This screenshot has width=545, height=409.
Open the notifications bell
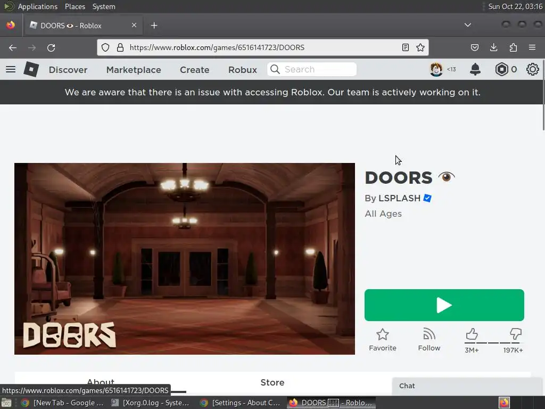pyautogui.click(x=475, y=69)
